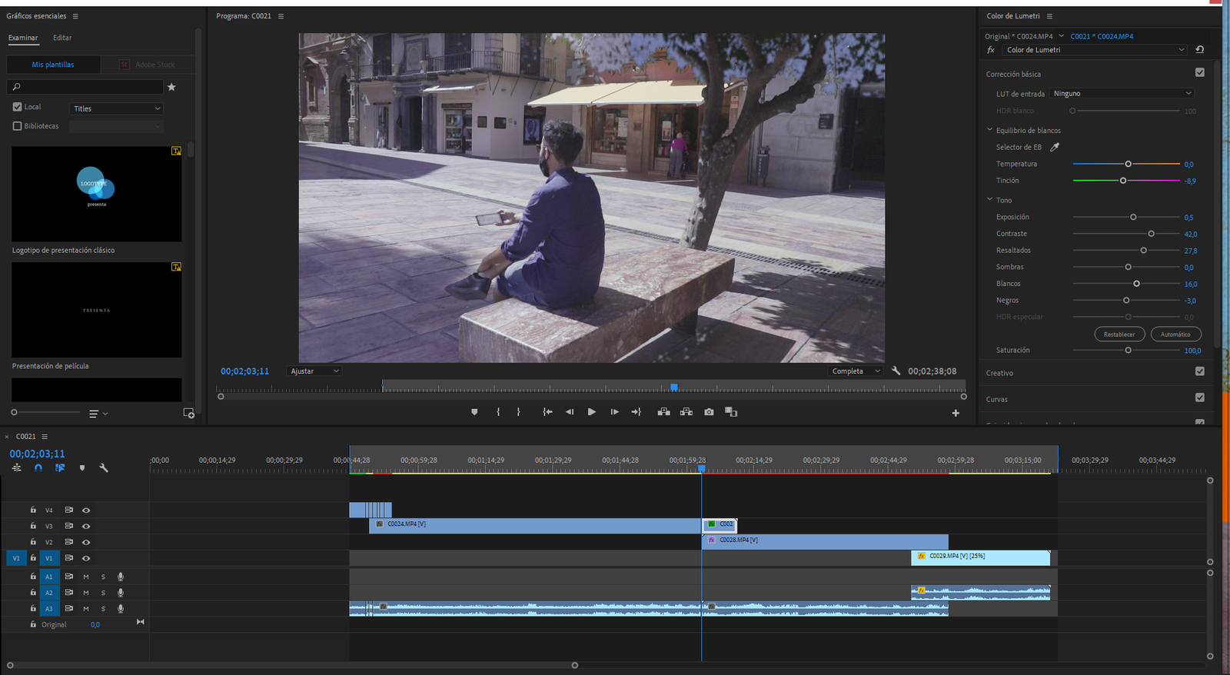Click the Go to In point button
This screenshot has height=675, width=1230.
(x=547, y=412)
